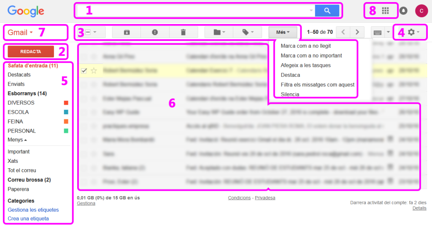
Task: Select 'Silencia' from the Més menu
Action: click(290, 94)
